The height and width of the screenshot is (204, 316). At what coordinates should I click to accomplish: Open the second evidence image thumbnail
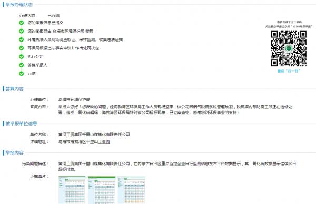point(102,190)
